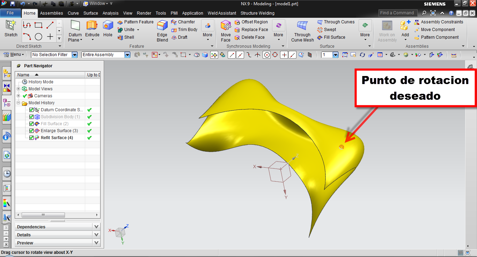Click the Find a Command field
Screen dimensions: 477x257
click(398, 13)
